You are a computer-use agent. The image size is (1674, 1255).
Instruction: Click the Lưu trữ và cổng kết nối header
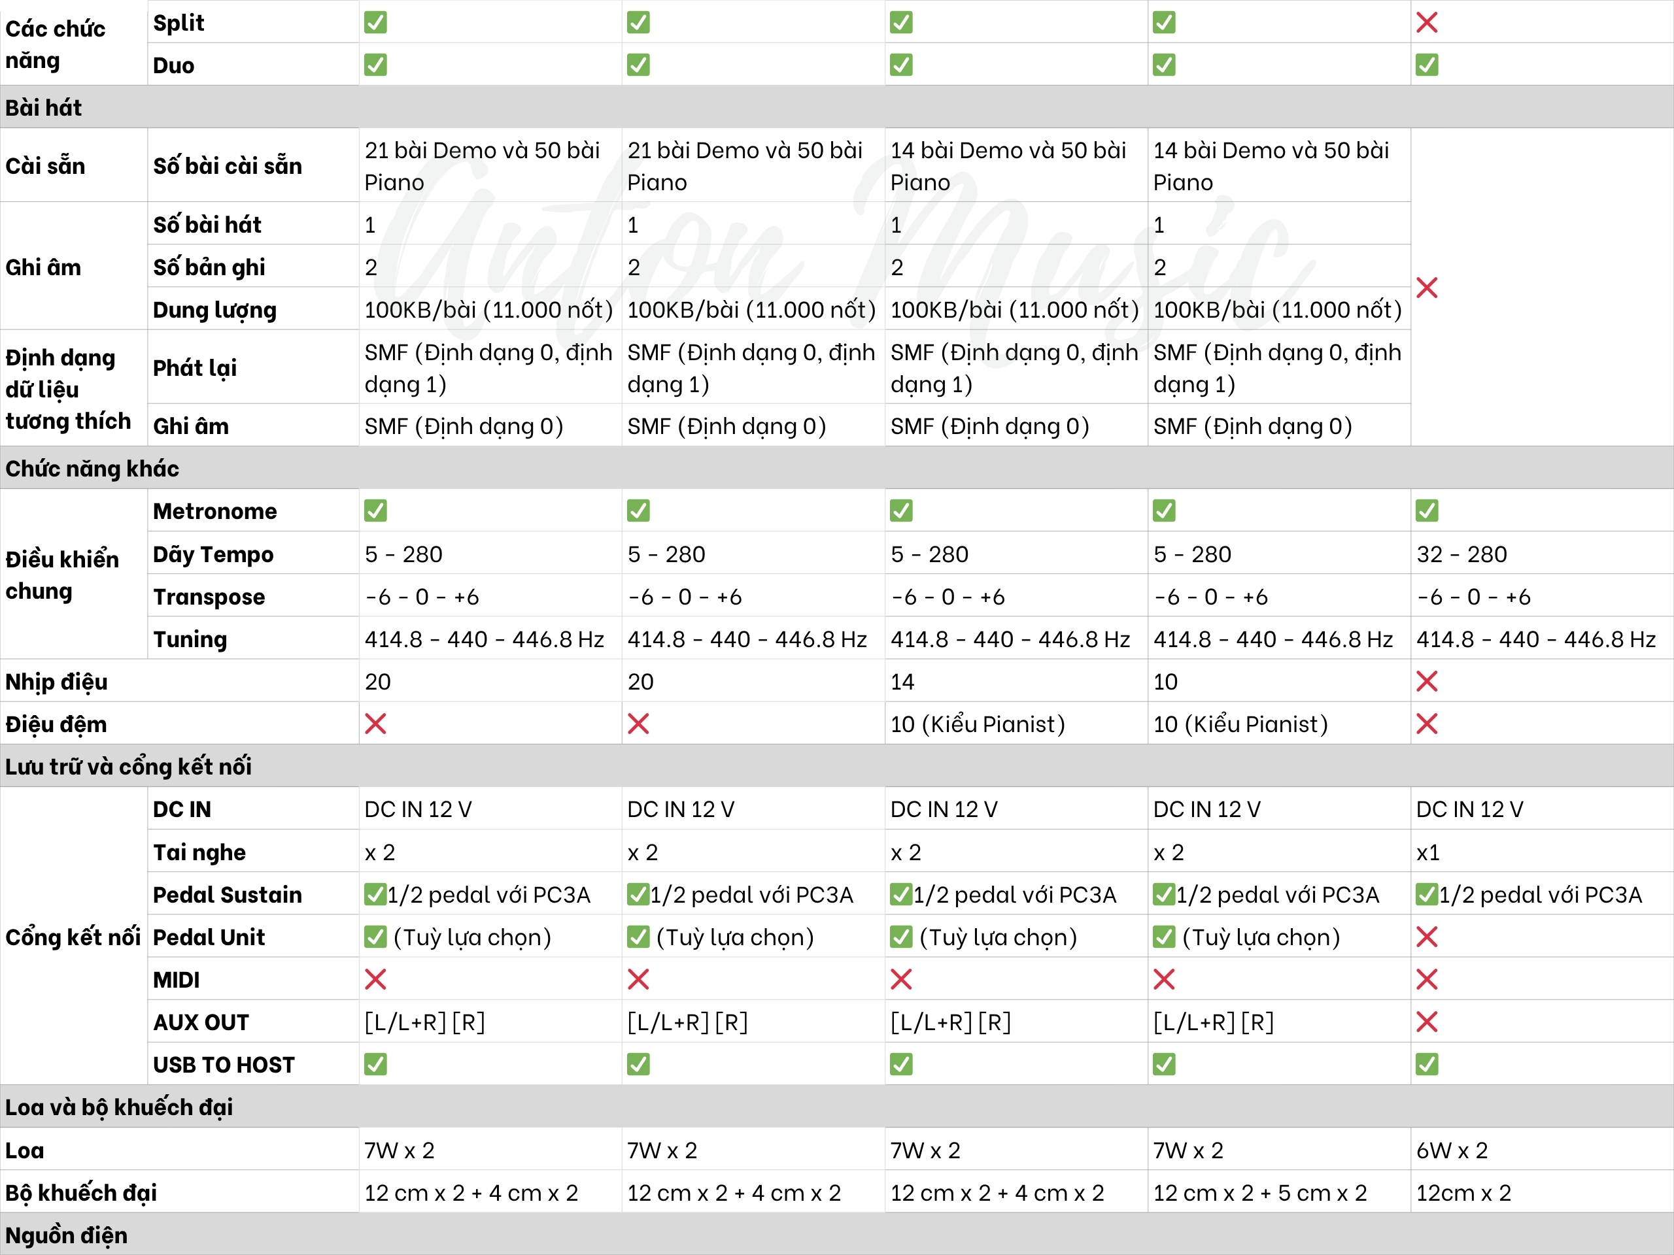[x=129, y=766]
